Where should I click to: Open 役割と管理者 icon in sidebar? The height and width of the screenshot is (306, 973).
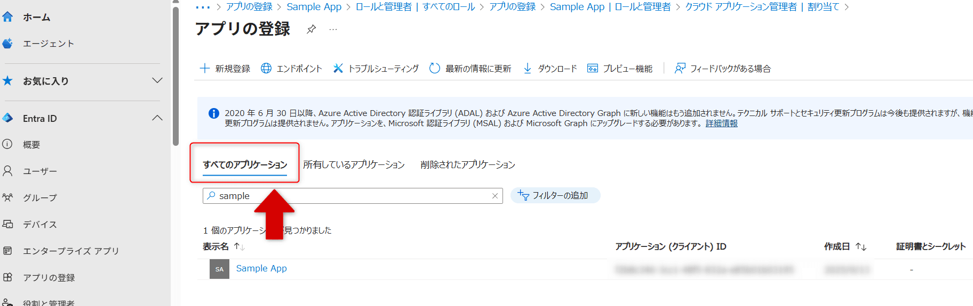tap(7, 302)
